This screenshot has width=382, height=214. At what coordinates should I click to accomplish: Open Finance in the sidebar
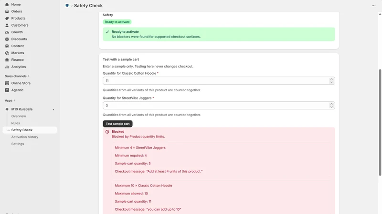click(x=17, y=60)
